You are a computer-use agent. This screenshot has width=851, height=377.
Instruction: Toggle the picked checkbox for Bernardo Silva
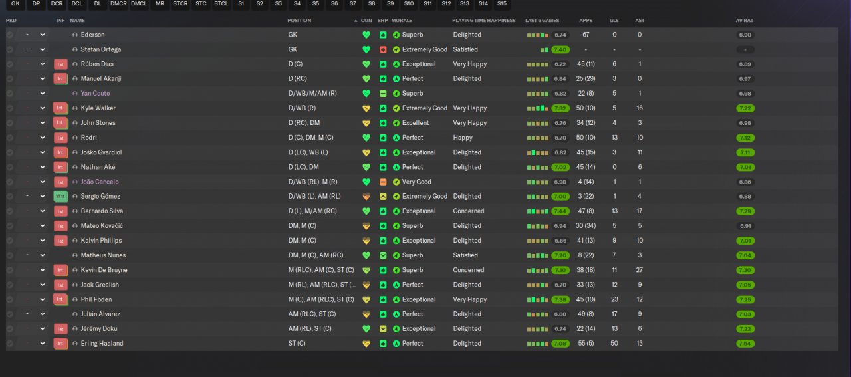tap(10, 211)
